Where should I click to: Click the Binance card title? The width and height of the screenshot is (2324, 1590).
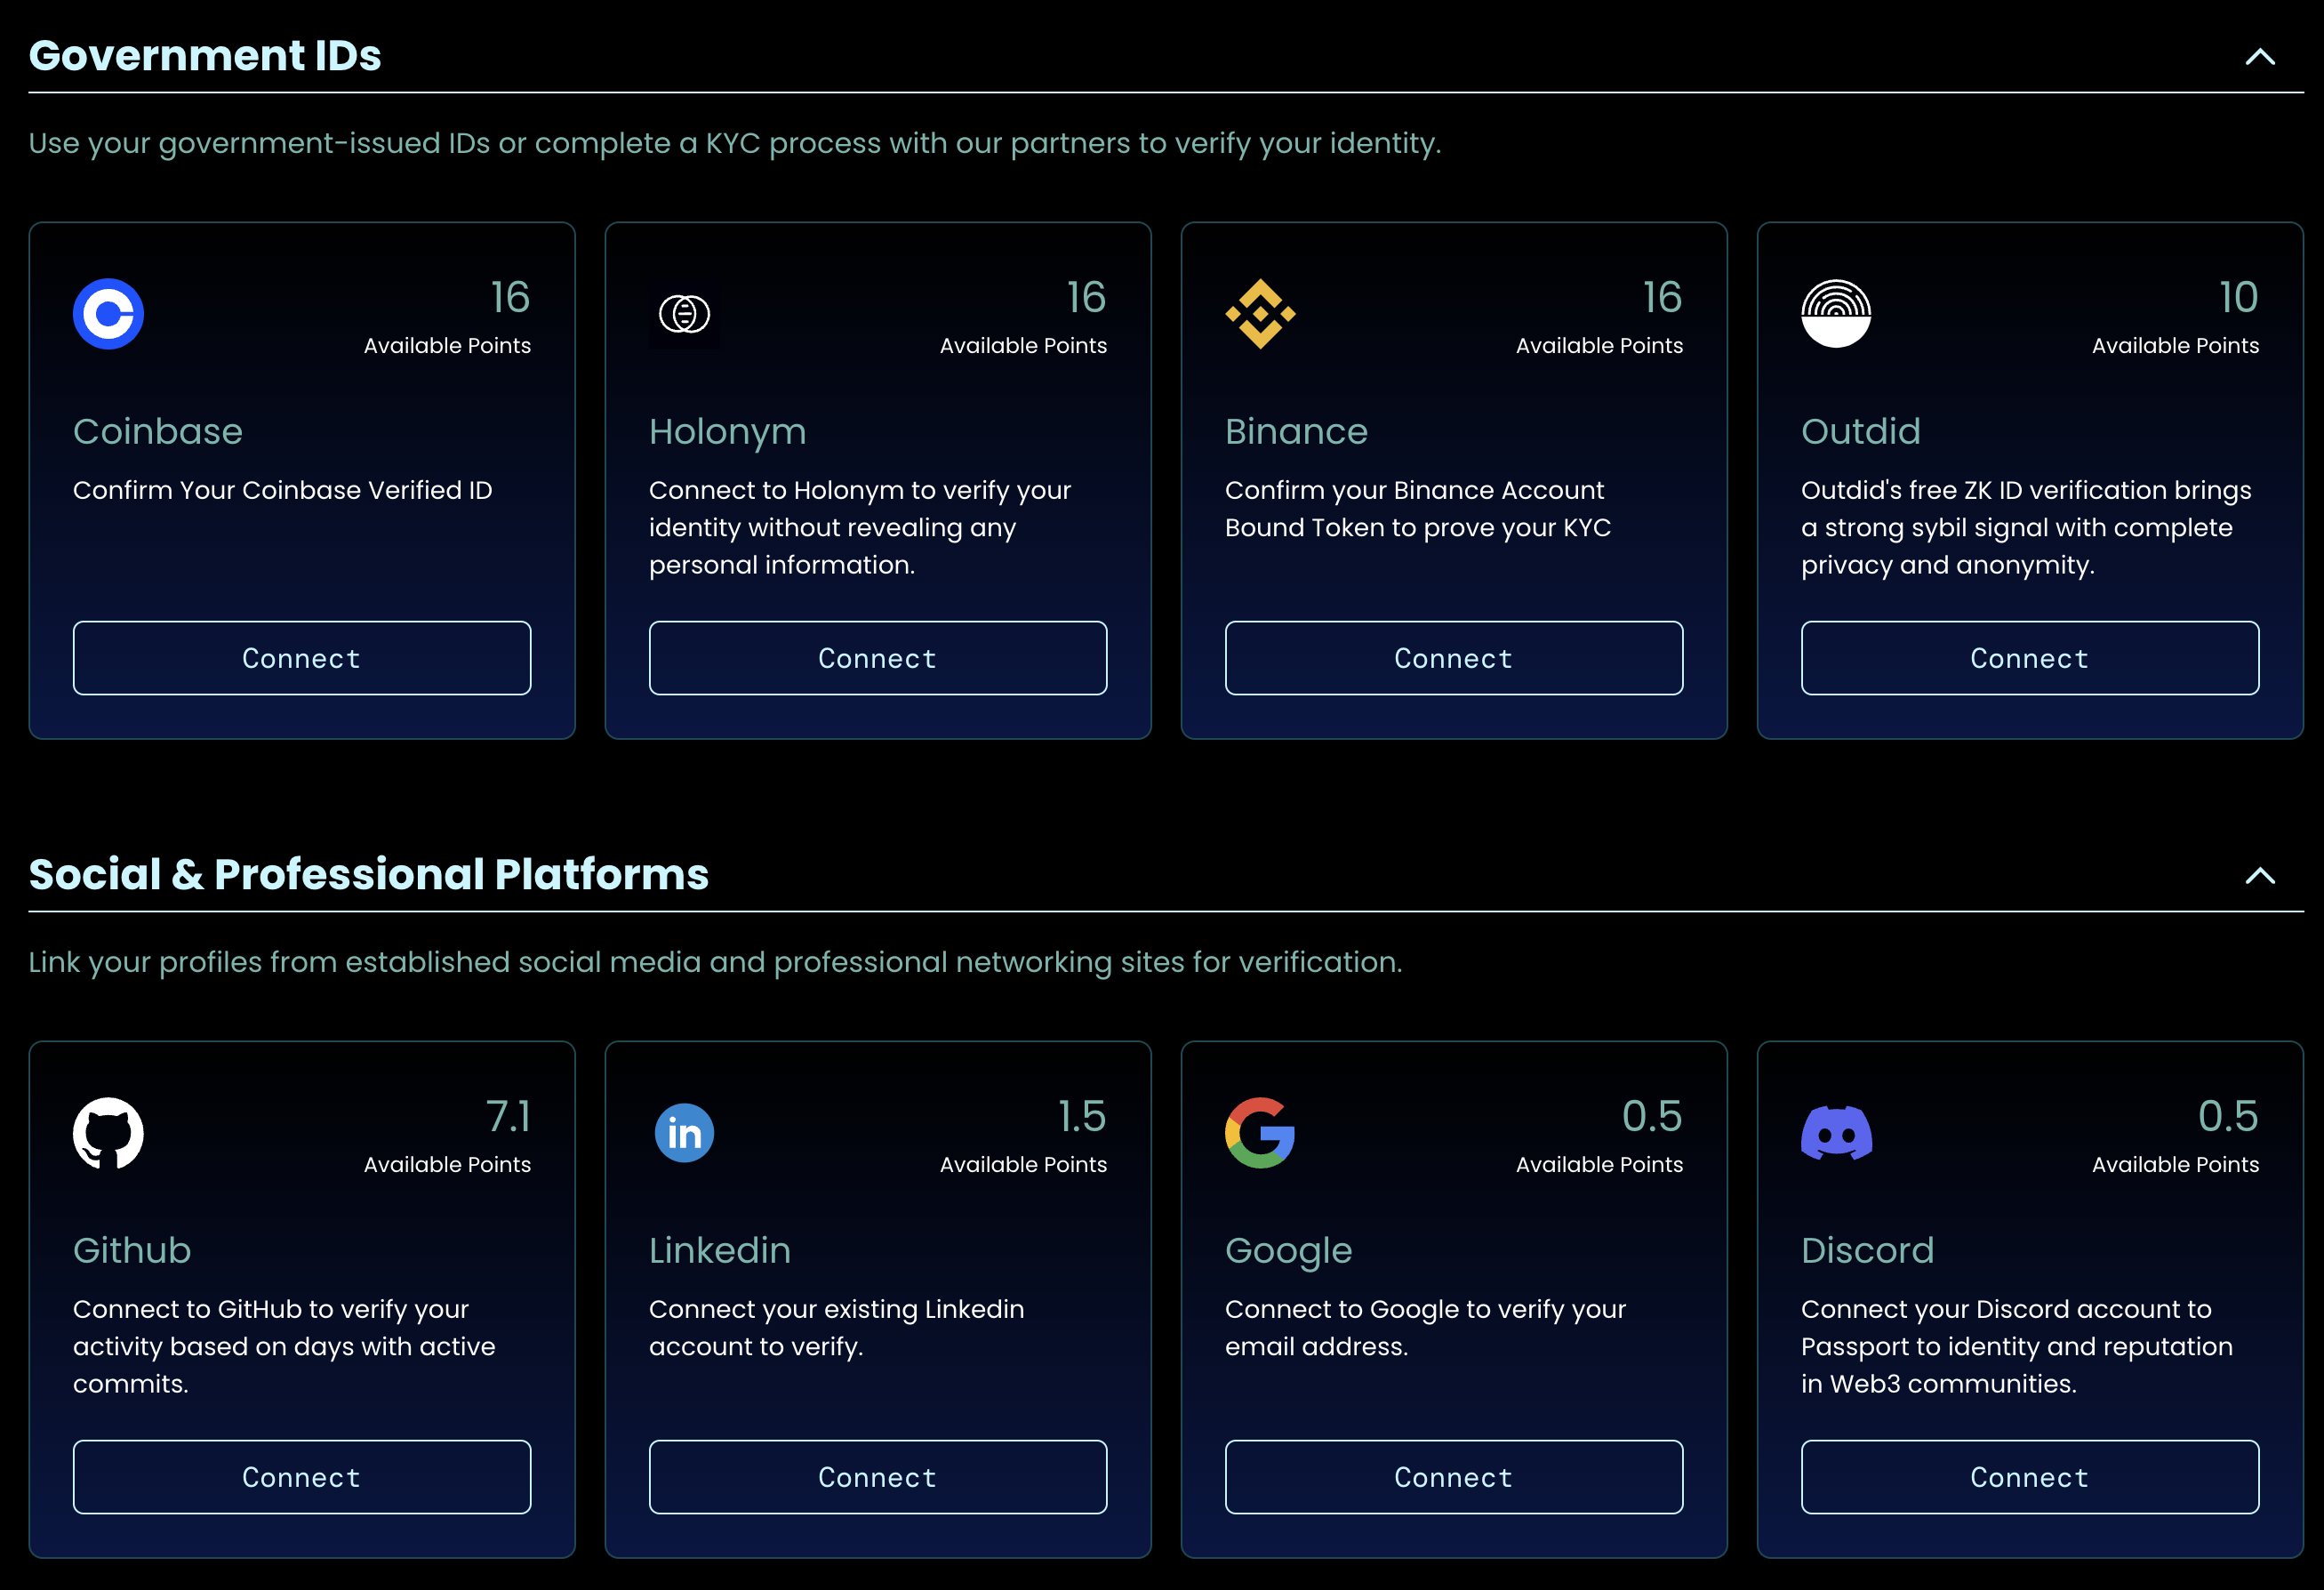[1296, 431]
